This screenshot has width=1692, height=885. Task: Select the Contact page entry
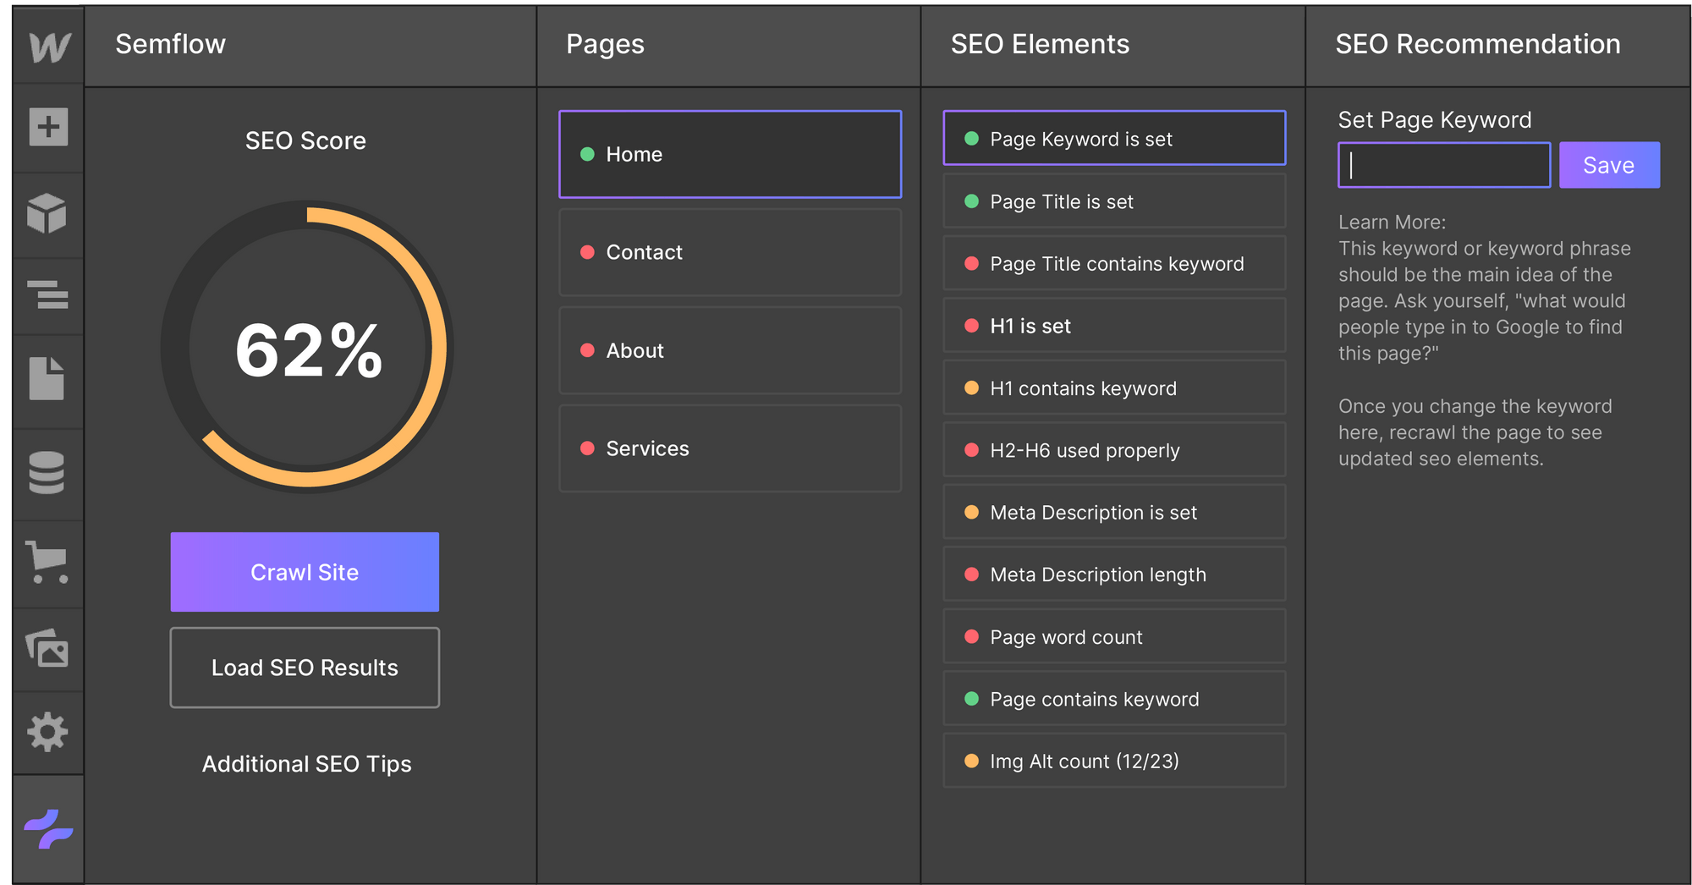coord(729,252)
